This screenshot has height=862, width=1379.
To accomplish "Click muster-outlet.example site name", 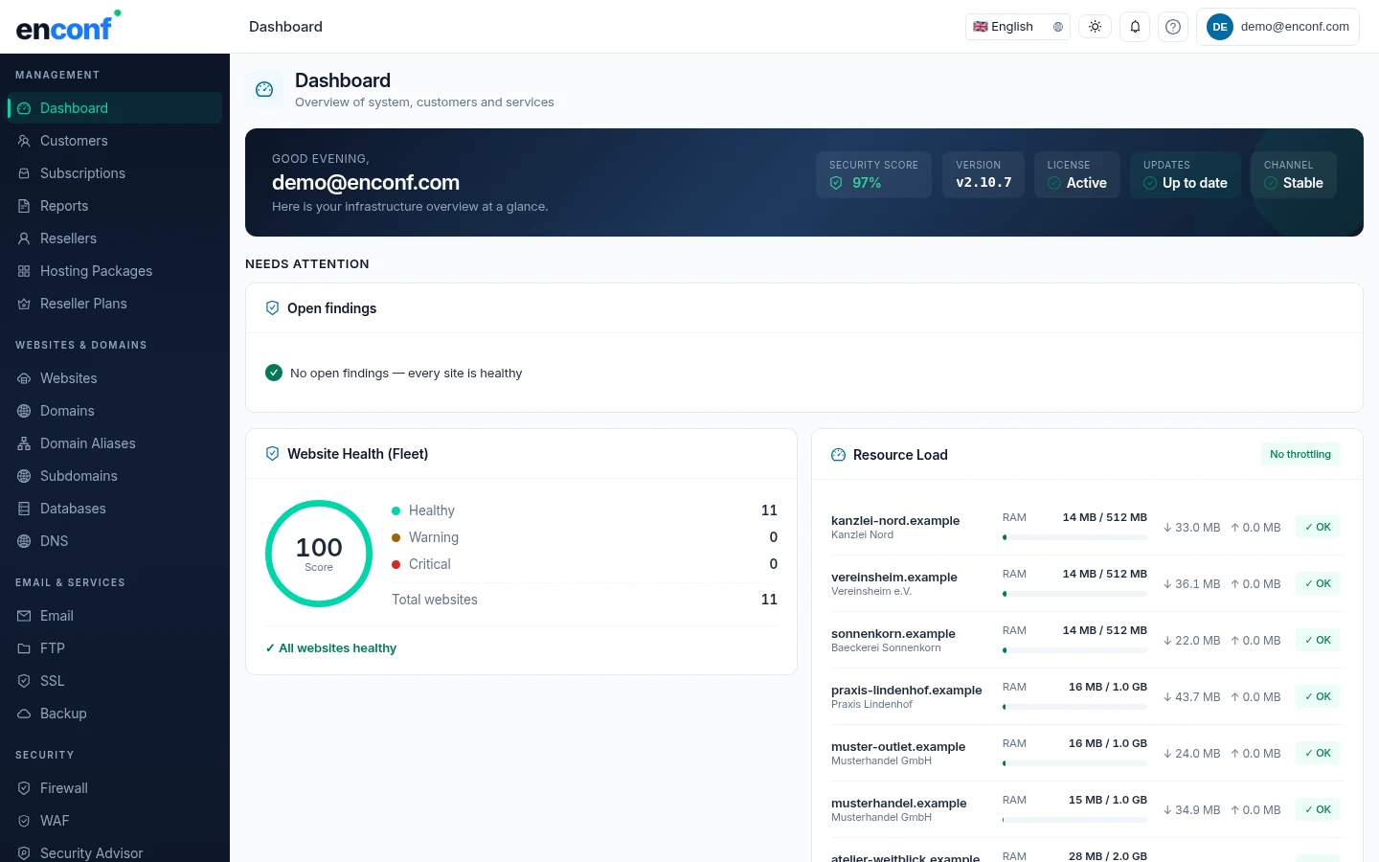I will 898,747.
